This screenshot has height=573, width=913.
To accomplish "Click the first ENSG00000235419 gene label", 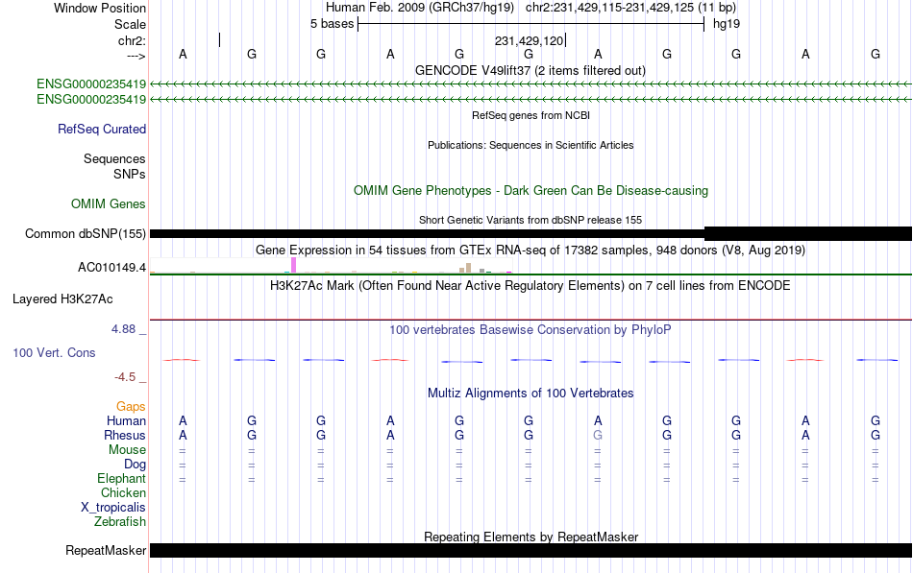I will tap(91, 84).
